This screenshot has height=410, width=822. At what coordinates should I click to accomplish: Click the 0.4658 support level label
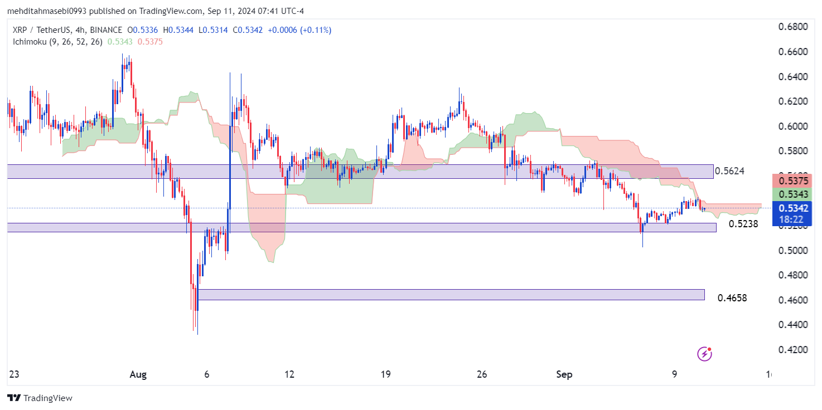pyautogui.click(x=732, y=298)
